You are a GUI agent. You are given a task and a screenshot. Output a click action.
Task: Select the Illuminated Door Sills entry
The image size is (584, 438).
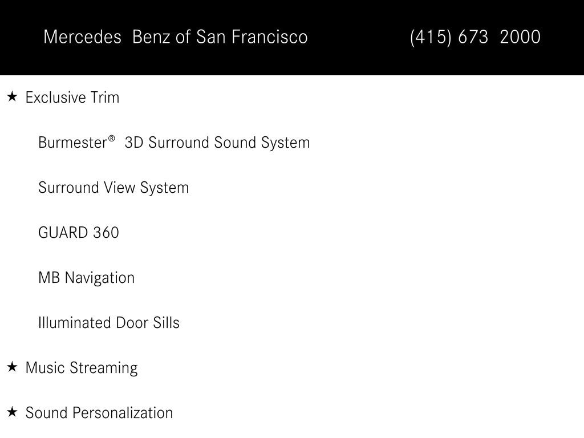(x=109, y=323)
